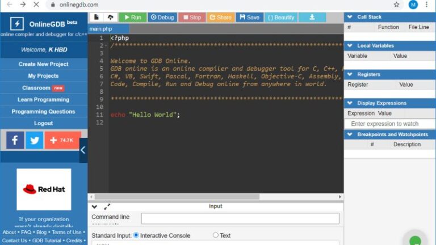This screenshot has width=436, height=245.
Task: Share page on Twitter icon
Action: (x=34, y=140)
